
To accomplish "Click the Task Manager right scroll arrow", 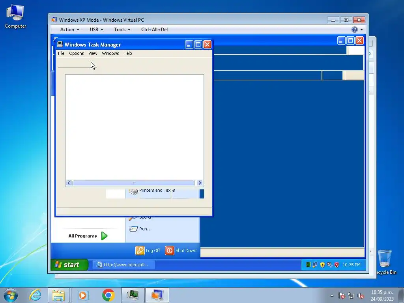I will [x=199, y=183].
